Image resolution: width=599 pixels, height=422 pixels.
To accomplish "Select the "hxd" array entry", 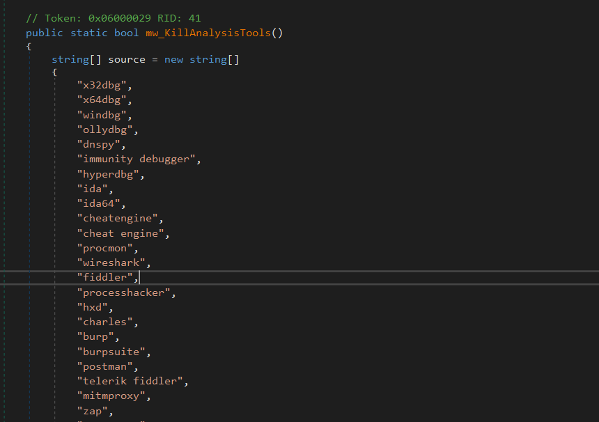I will pos(92,307).
